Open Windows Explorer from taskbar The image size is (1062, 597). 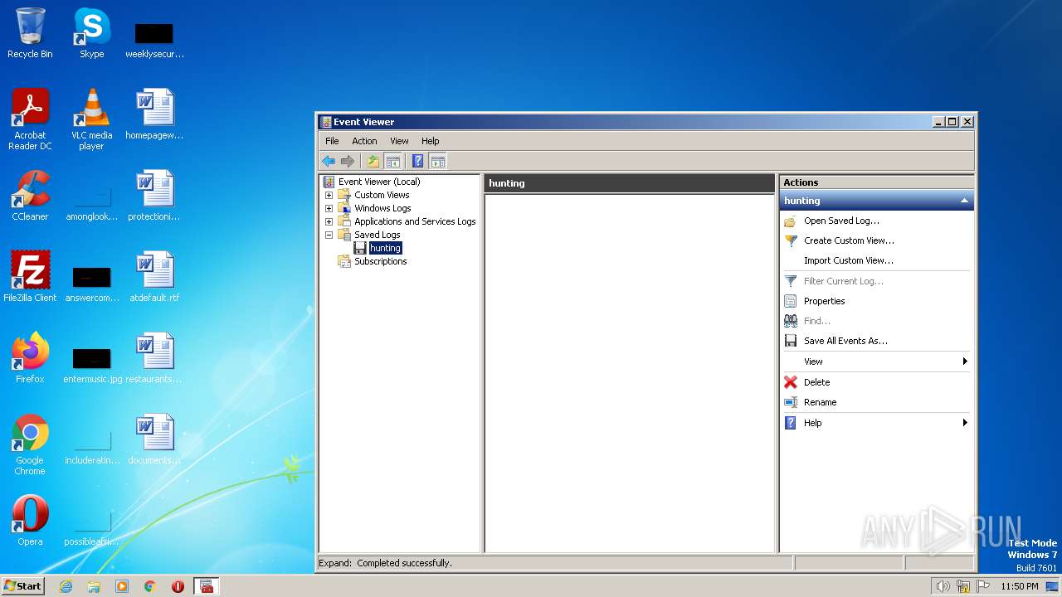coord(94,586)
